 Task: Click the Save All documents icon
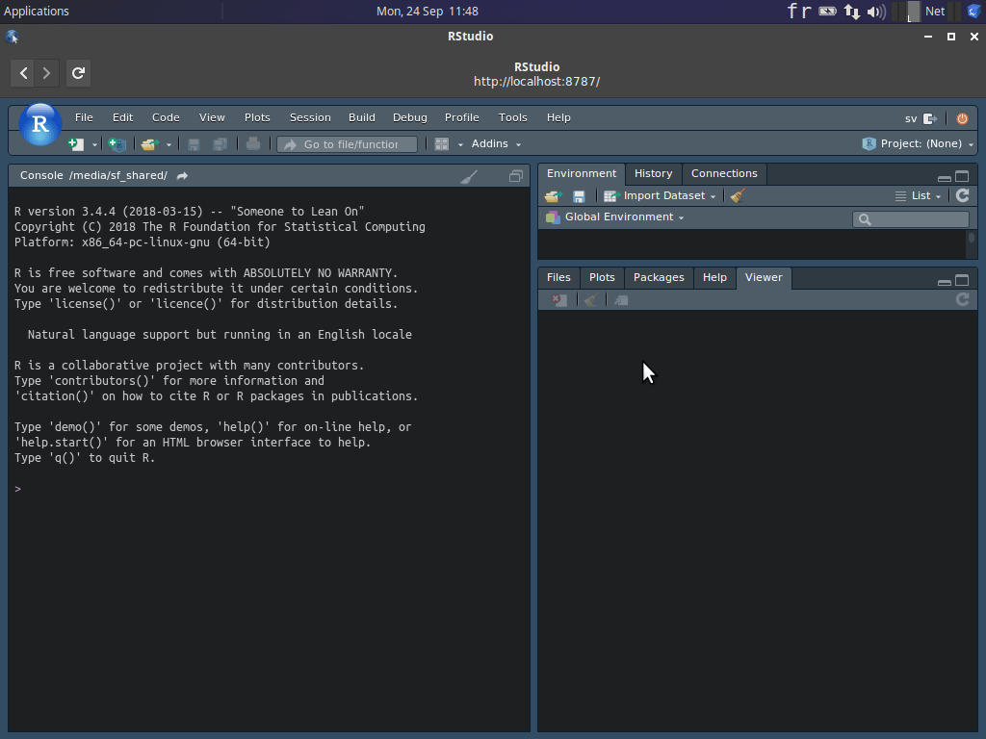221,144
